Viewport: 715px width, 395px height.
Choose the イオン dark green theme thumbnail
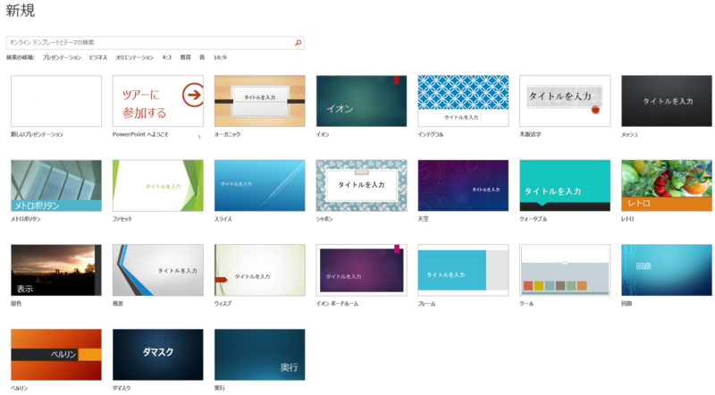click(x=361, y=101)
